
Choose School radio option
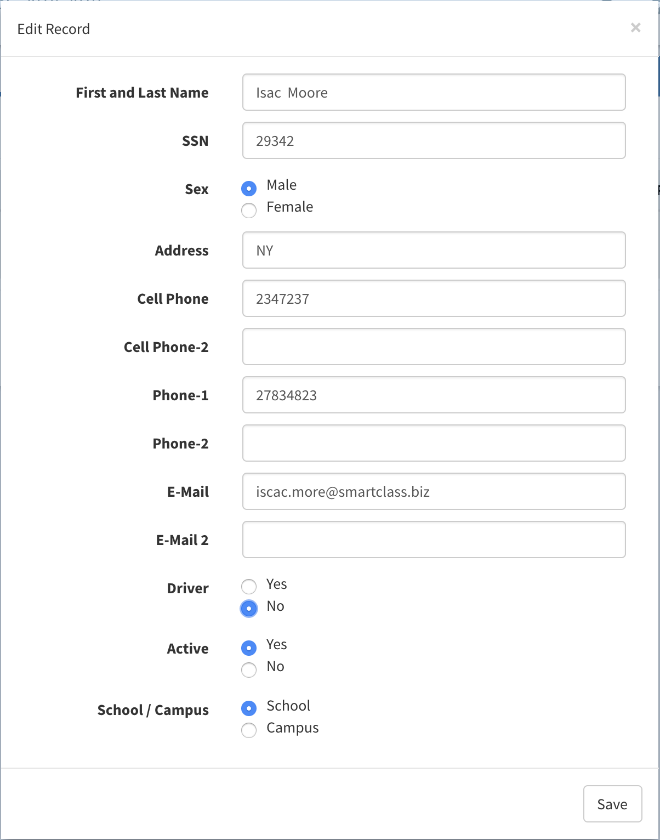[x=249, y=708]
